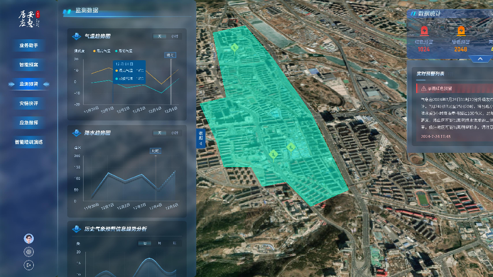Image resolution: width=493 pixels, height=277 pixels.
Task: Click the temperature trend chart icon
Action: [x=77, y=36]
